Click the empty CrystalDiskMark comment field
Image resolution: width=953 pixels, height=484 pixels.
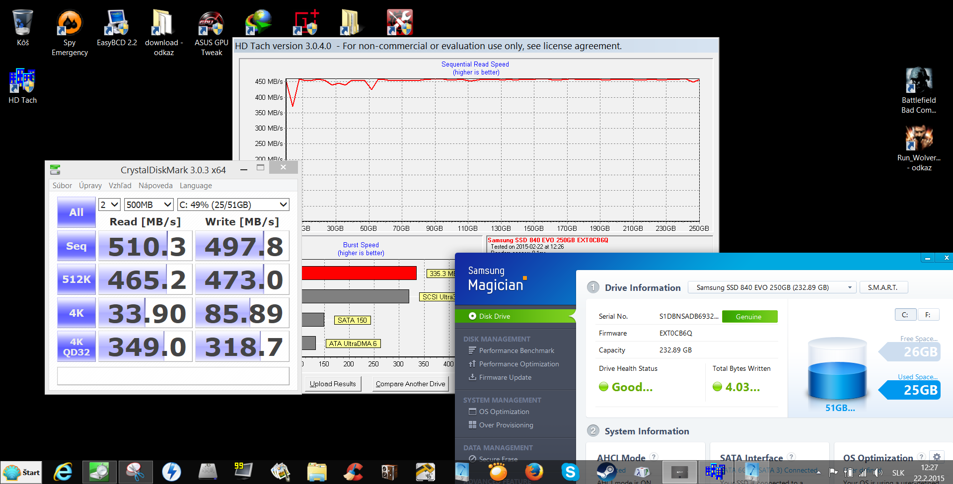click(x=173, y=376)
